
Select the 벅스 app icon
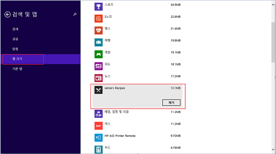(98, 126)
